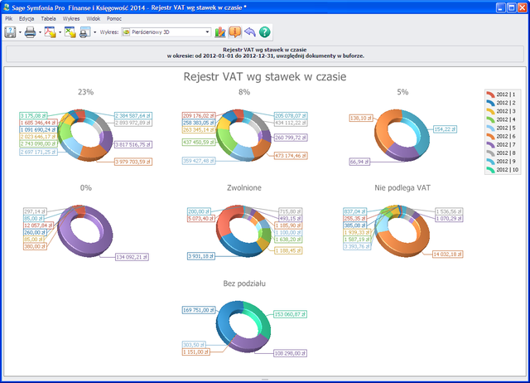The height and width of the screenshot is (383, 530).
Task: Click the red 2012 | 1 legend swatch
Action: pos(490,95)
